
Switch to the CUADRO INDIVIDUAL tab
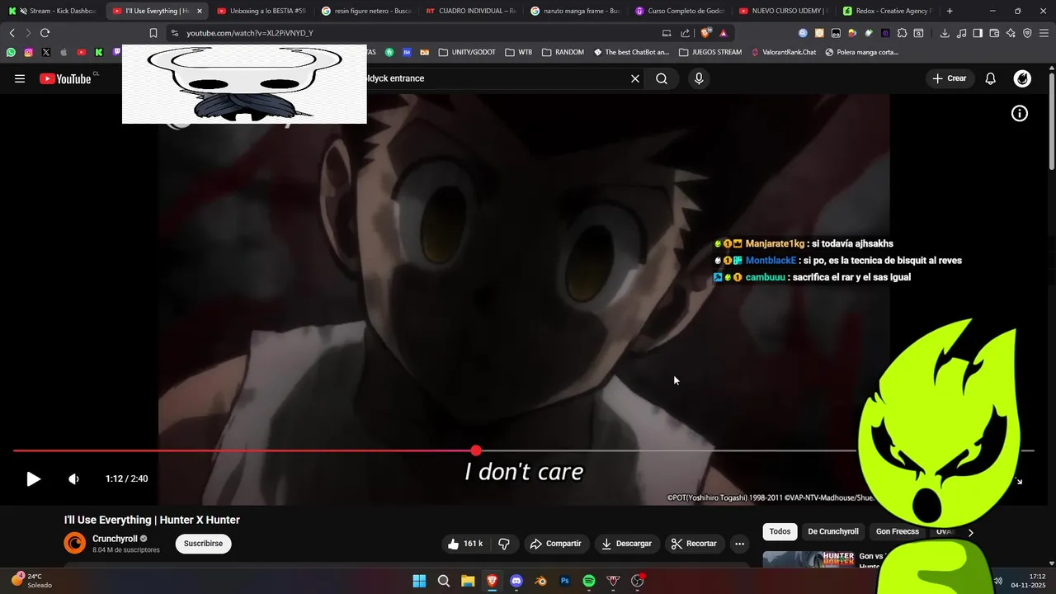(470, 11)
